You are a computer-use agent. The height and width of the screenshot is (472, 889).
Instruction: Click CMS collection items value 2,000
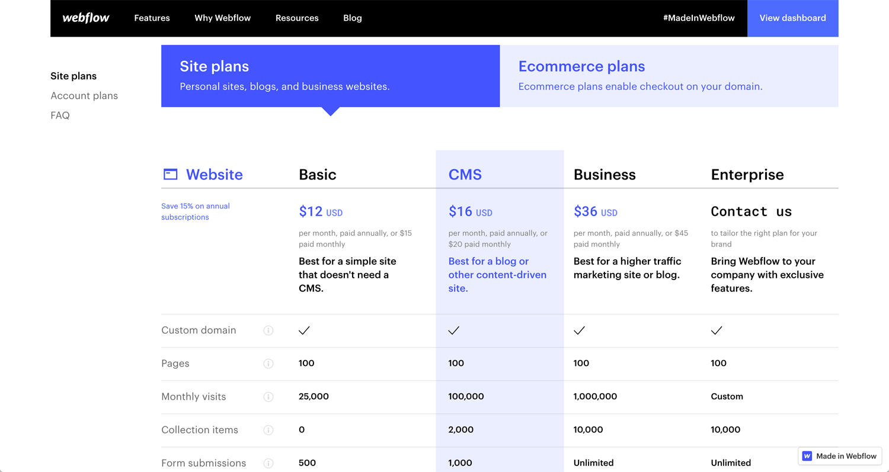tap(461, 429)
